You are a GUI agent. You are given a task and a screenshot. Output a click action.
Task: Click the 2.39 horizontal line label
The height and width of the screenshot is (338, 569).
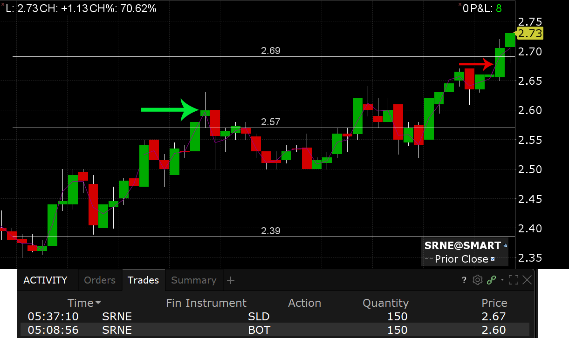coord(271,231)
